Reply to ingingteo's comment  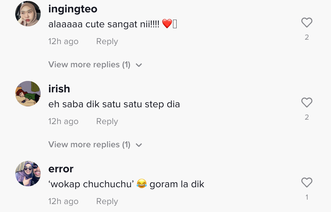107,42
